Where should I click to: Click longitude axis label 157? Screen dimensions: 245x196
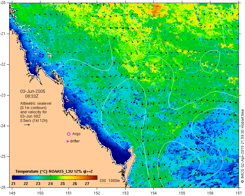tap(239, 193)
